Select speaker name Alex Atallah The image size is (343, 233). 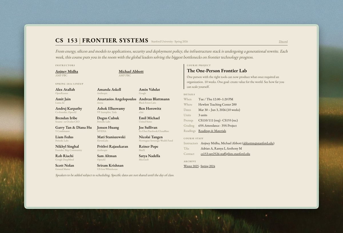tap(65, 89)
